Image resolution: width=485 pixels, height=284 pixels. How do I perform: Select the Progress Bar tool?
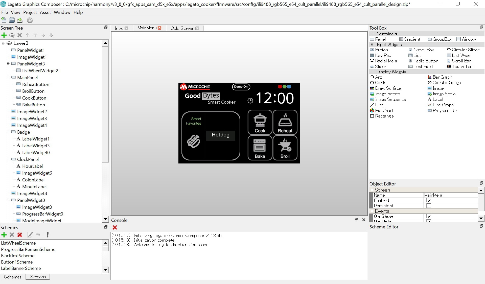pyautogui.click(x=442, y=110)
